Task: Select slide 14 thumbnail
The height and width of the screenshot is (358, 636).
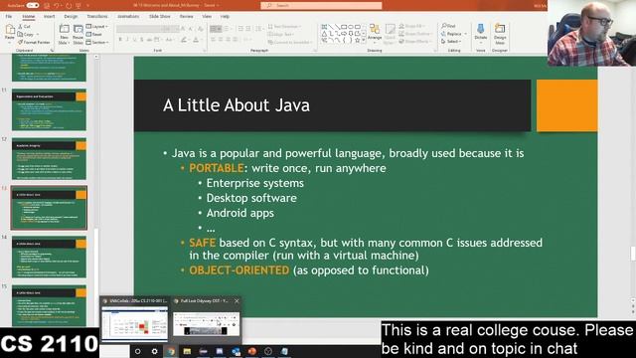Action: 49,258
